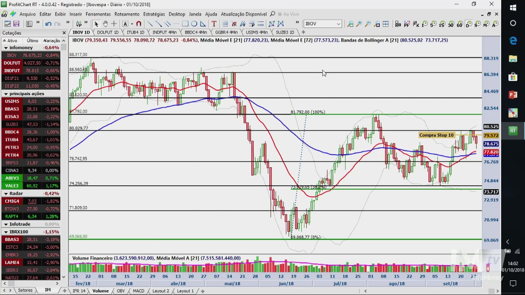Select the ellipse drawing tool
The height and width of the screenshot is (295, 525).
tap(194, 24)
